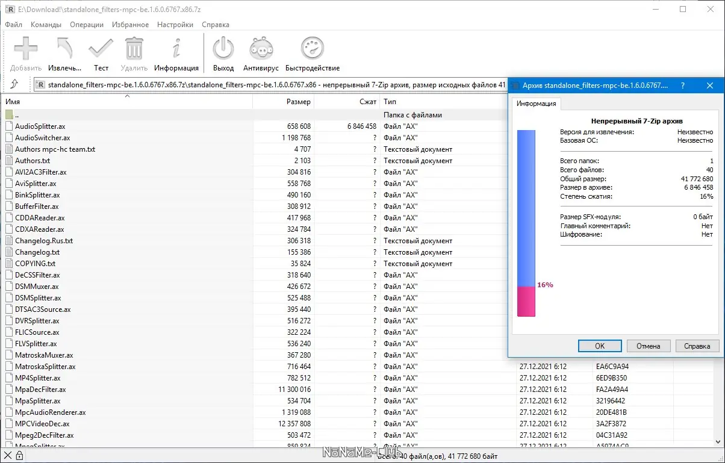Click the 16% compression ratio bar
Viewport: 725px width, 463px height.
pyautogui.click(x=525, y=301)
